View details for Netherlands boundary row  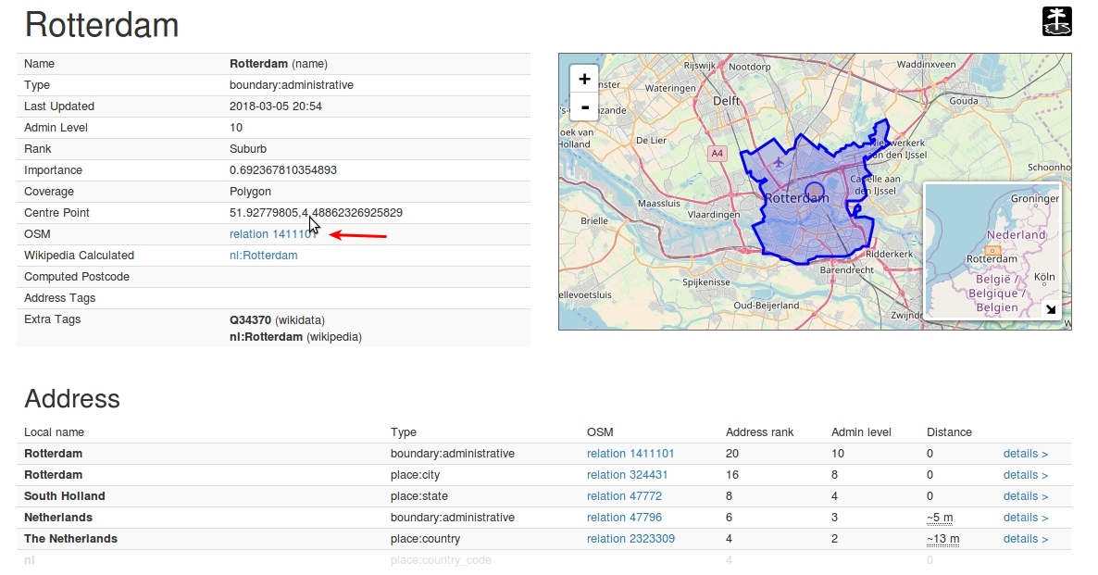[1025, 517]
